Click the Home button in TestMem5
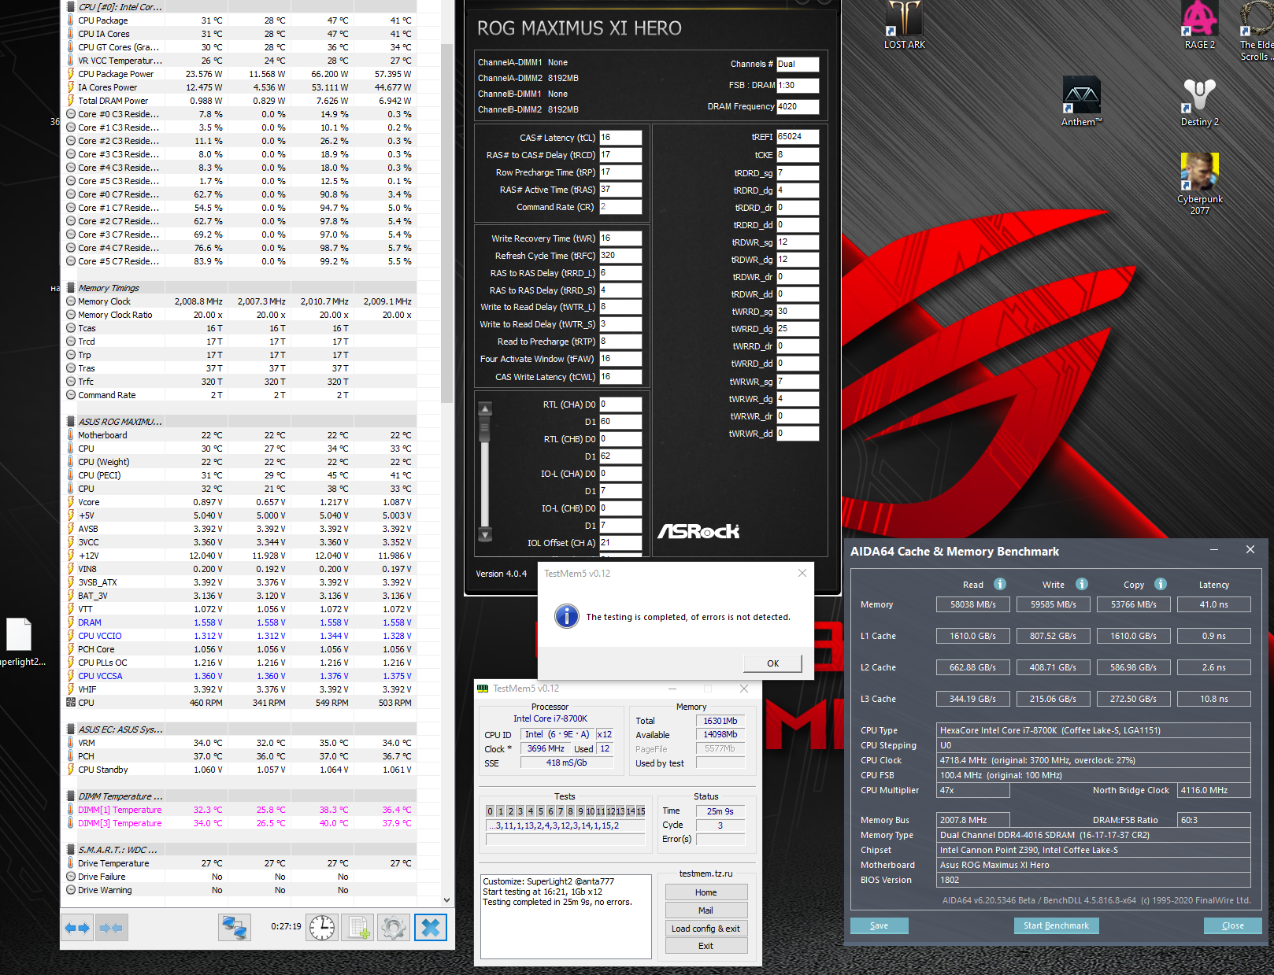Image resolution: width=1274 pixels, height=975 pixels. (706, 892)
